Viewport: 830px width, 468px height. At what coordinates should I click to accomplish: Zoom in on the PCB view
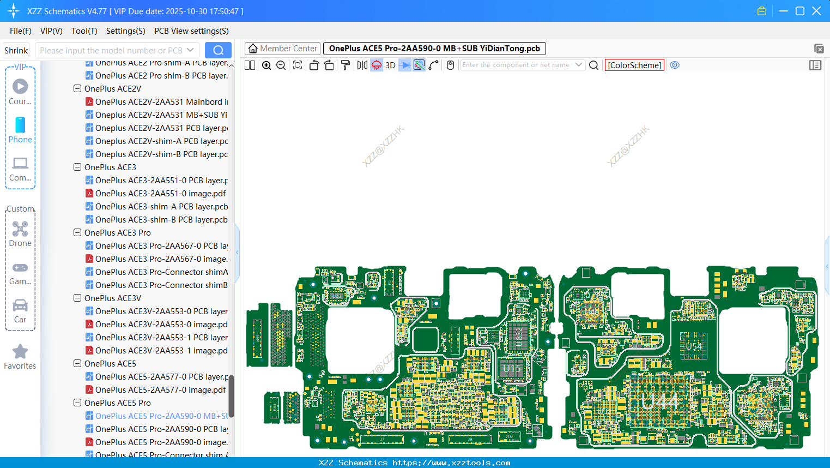point(266,65)
